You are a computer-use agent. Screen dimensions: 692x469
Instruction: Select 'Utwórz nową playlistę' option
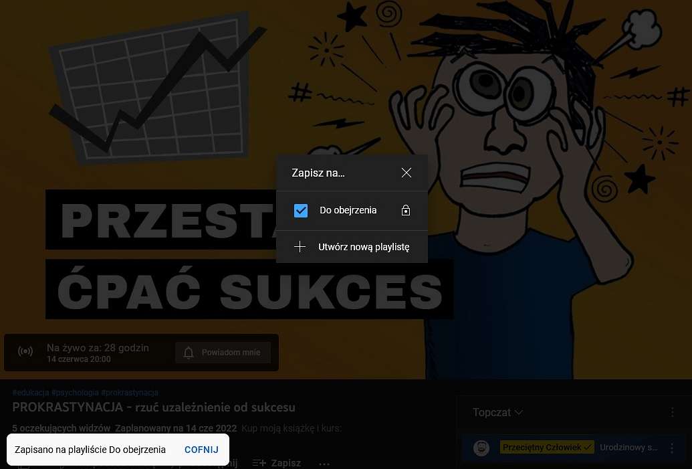pyautogui.click(x=352, y=247)
